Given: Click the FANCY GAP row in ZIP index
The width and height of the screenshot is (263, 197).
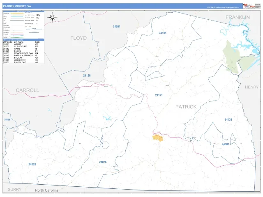Looking at the screenshot, I should pyautogui.click(x=24, y=62).
